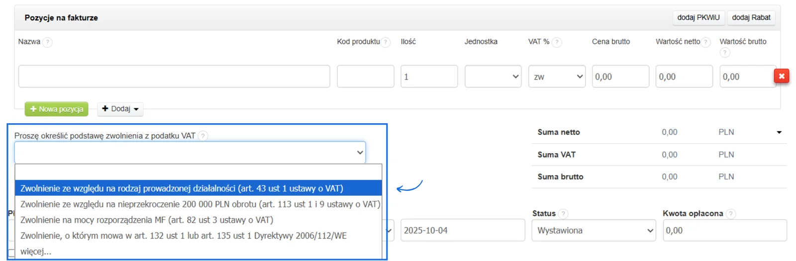Click dodaj Rabat button
The height and width of the screenshot is (261, 796).
click(751, 17)
